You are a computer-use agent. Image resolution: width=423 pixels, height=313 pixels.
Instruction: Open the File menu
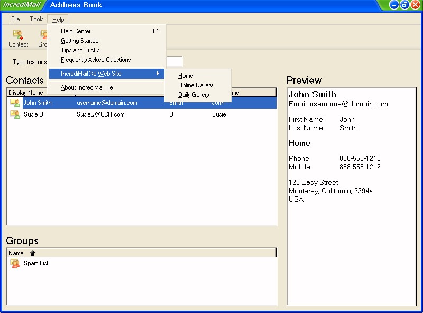(x=15, y=19)
